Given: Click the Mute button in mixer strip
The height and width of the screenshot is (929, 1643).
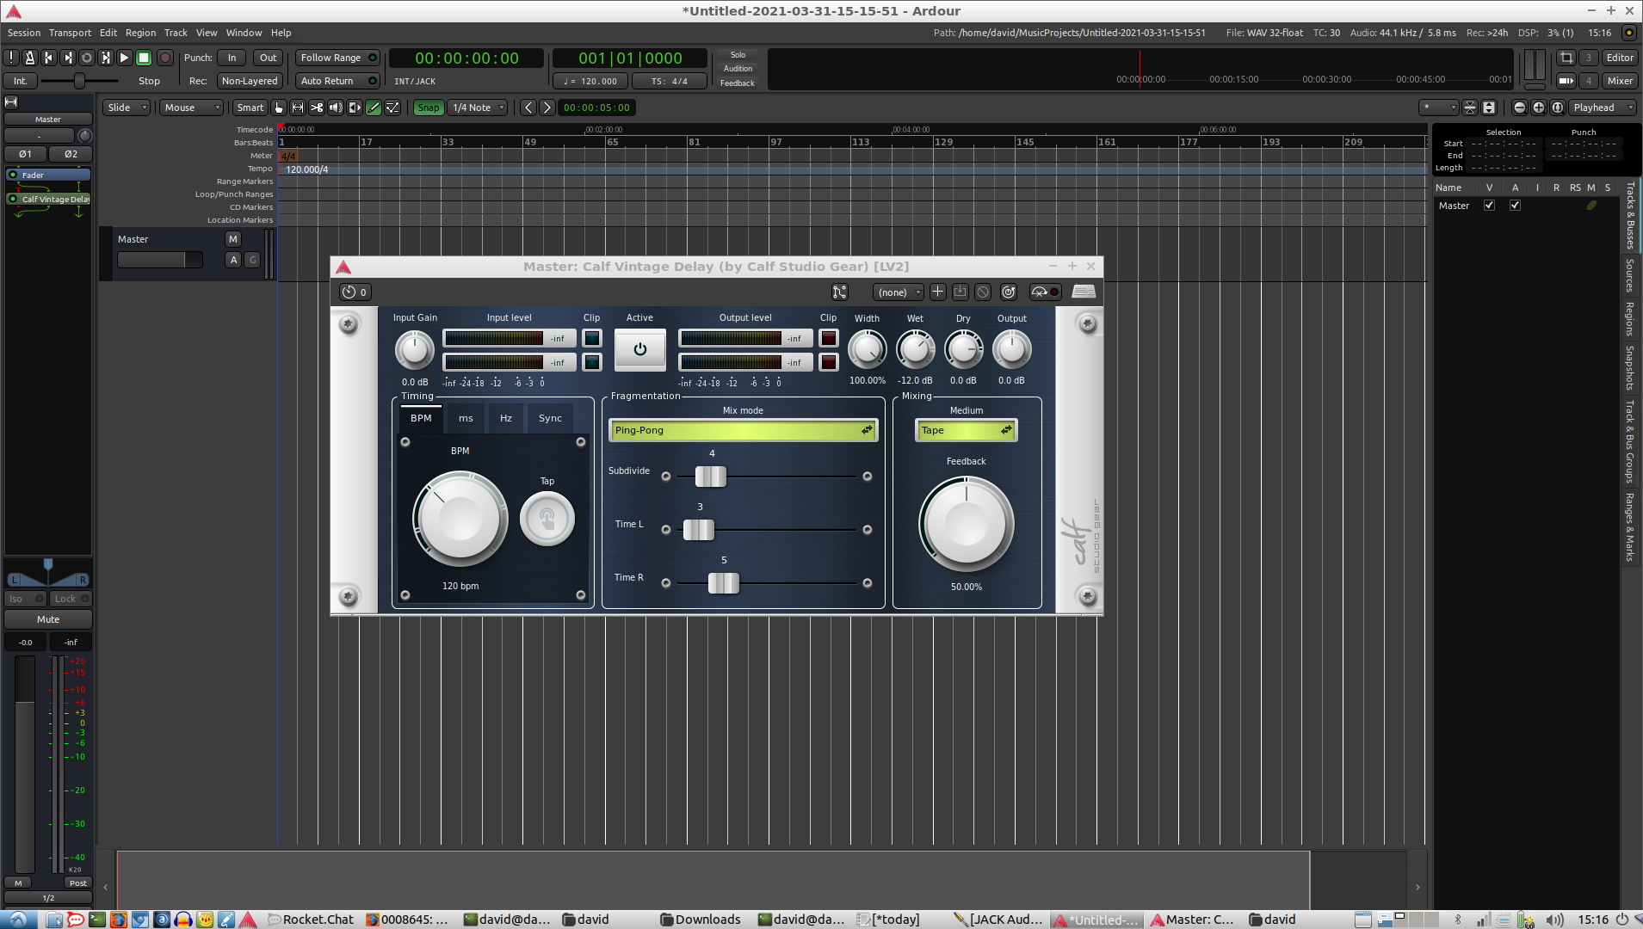Looking at the screenshot, I should (x=48, y=619).
